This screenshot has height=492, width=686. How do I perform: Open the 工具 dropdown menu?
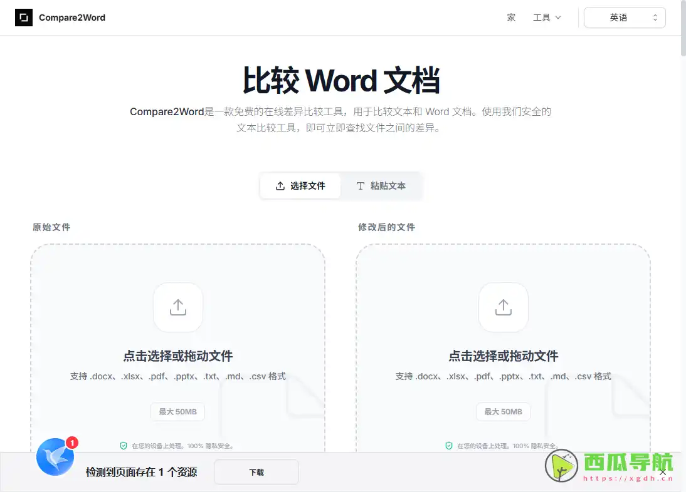pos(546,18)
